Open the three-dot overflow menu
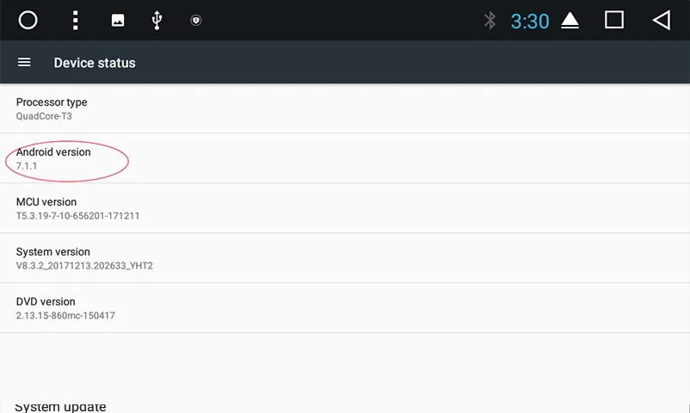Image resolution: width=690 pixels, height=413 pixels. [76, 20]
